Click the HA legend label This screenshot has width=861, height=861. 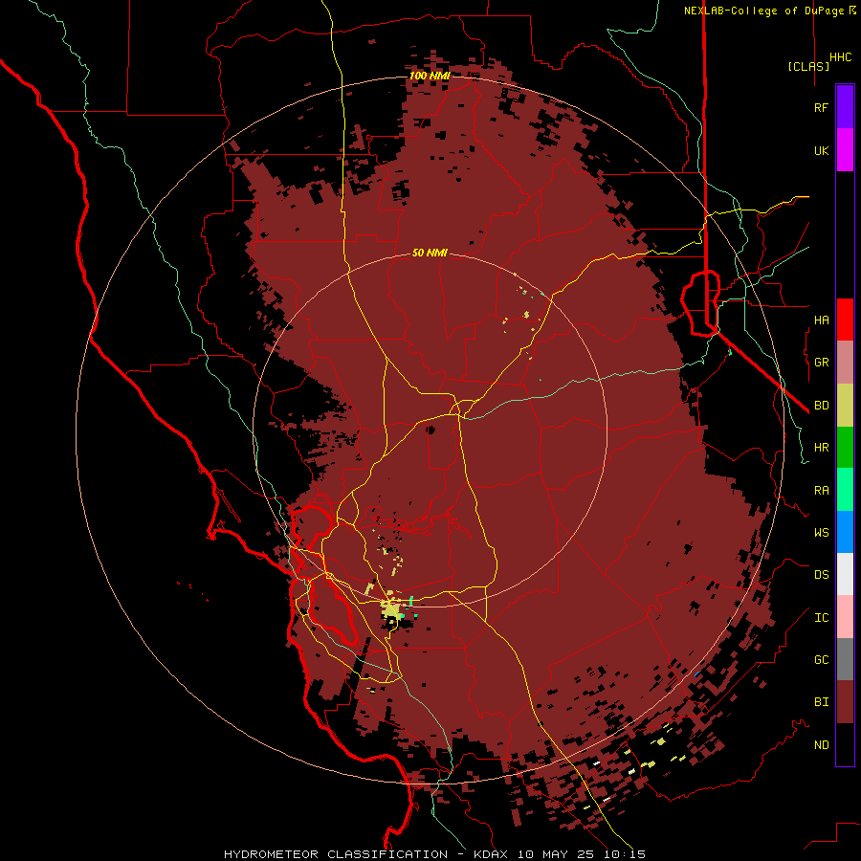(821, 320)
